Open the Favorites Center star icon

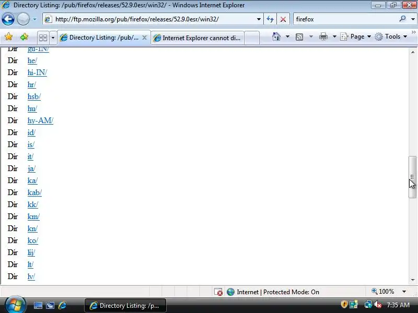(8, 37)
